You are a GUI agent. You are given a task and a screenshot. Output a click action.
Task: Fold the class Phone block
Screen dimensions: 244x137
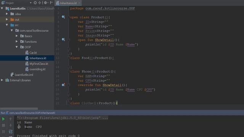[69, 71]
